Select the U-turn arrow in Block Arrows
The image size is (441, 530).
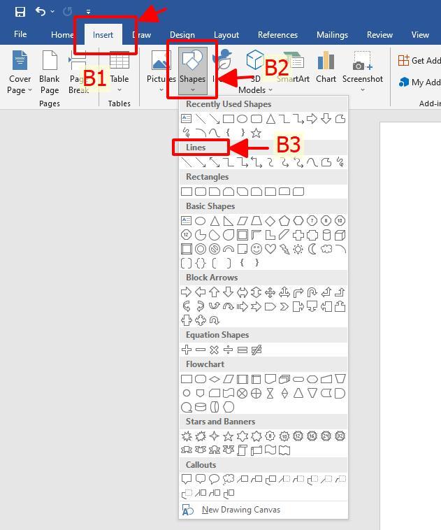(x=312, y=292)
